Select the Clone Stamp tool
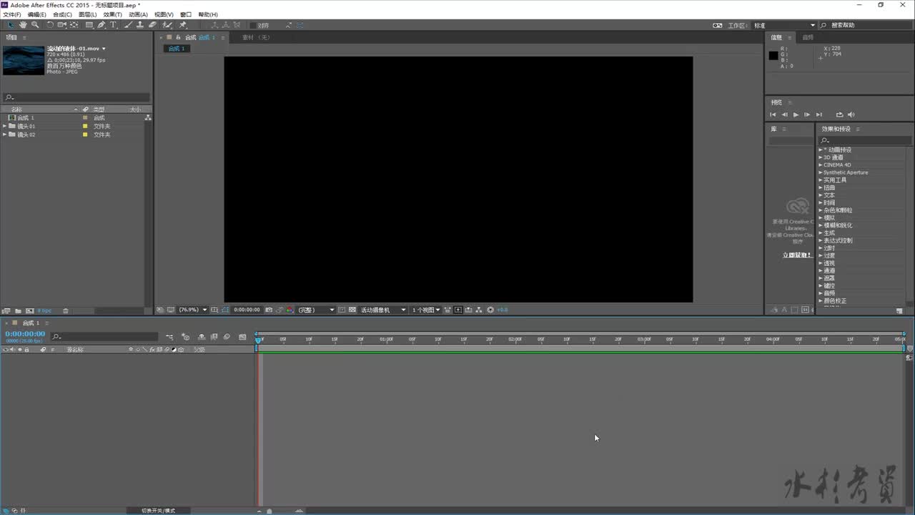Image resolution: width=915 pixels, height=515 pixels. click(x=140, y=25)
